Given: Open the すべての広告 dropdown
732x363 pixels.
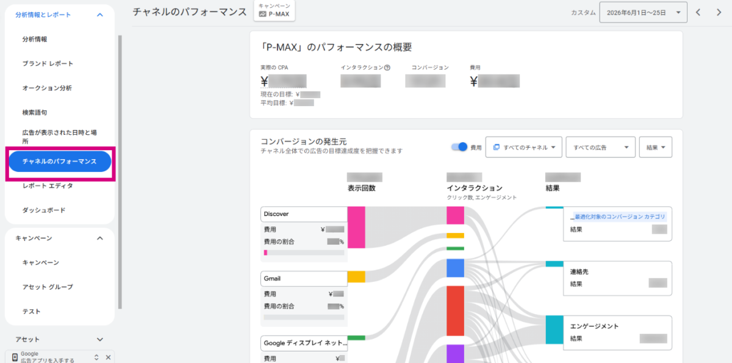Looking at the screenshot, I should click(601, 147).
